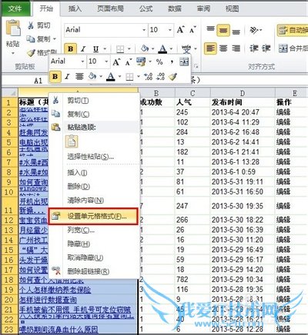Click the ribbon Align Right icon

coord(236,48)
